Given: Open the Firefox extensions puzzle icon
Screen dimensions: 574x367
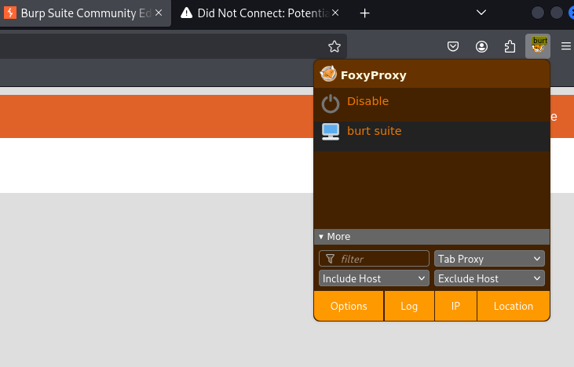Looking at the screenshot, I should tap(510, 46).
